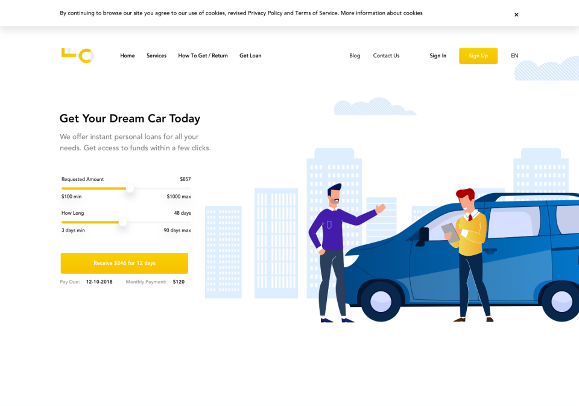Click the 48 days duration value
The width and height of the screenshot is (579, 406).
183,213
